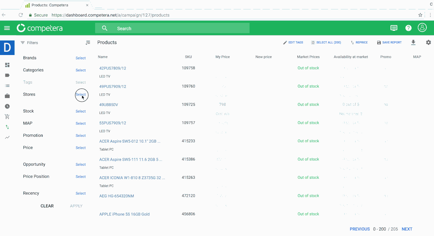Open the tag label sidebar icon
Screen dimensions: 434x236
click(7, 75)
